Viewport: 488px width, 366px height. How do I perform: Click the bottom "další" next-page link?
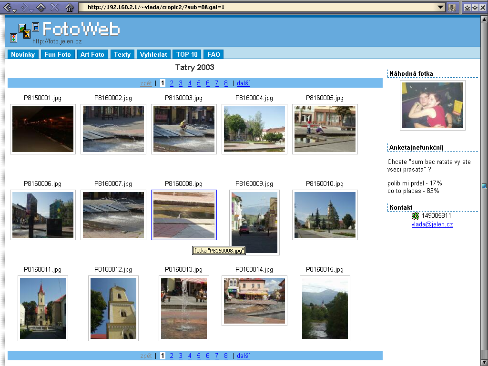click(243, 356)
